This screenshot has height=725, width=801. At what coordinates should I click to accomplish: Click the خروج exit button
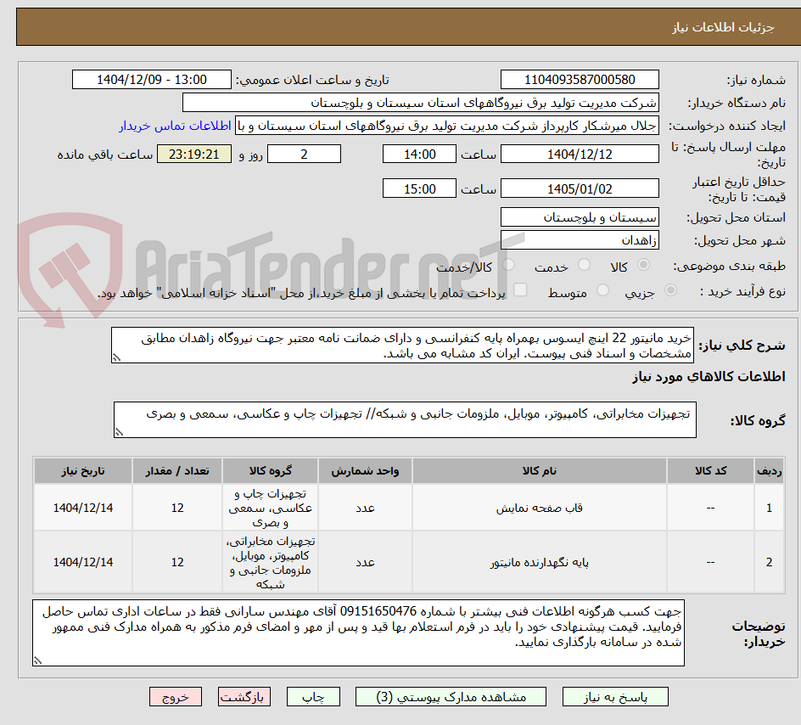[175, 697]
